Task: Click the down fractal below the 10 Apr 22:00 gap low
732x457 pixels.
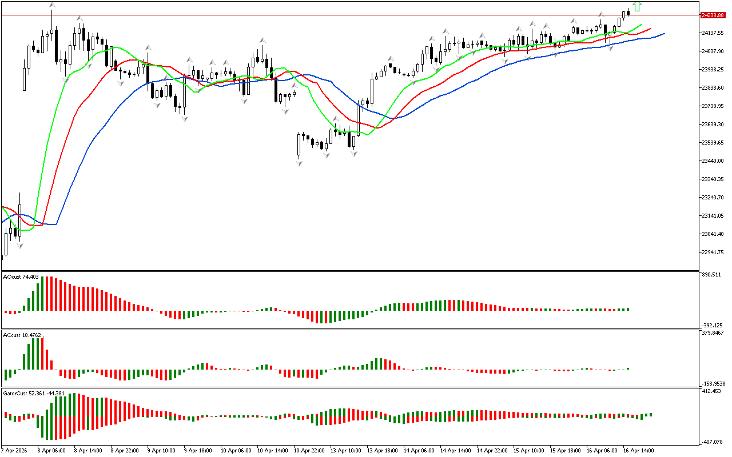Action: (299, 163)
